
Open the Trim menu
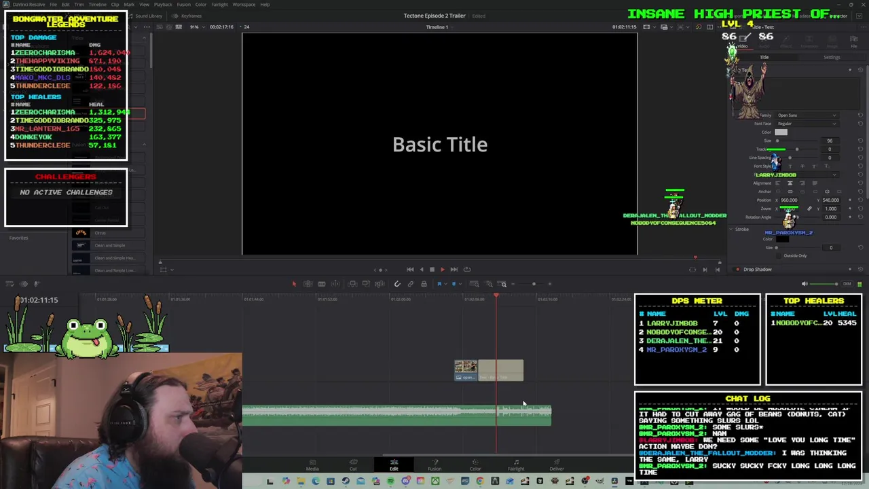coord(79,5)
